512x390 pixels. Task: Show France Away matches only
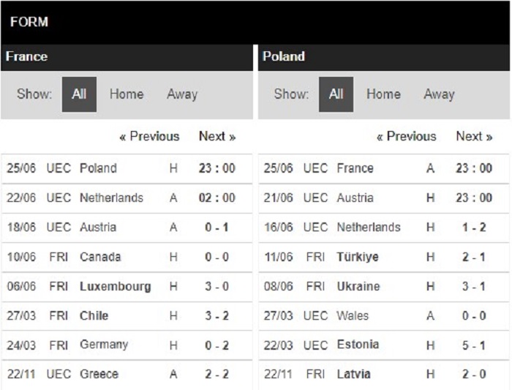(x=182, y=94)
